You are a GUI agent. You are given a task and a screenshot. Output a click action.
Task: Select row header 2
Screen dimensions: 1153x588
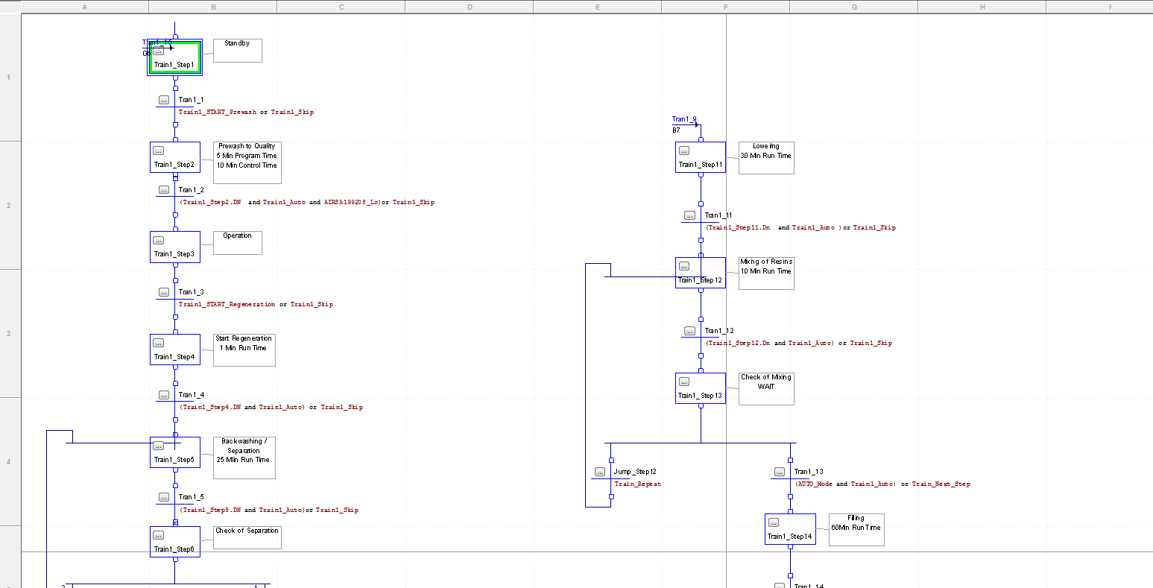point(9,205)
